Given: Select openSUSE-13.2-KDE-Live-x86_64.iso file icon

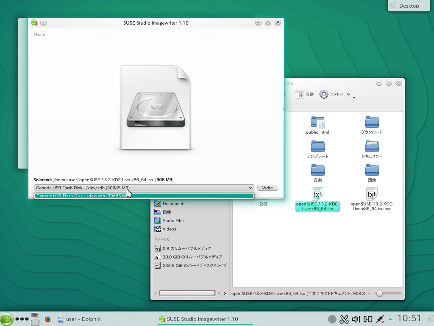Looking at the screenshot, I should [x=317, y=194].
